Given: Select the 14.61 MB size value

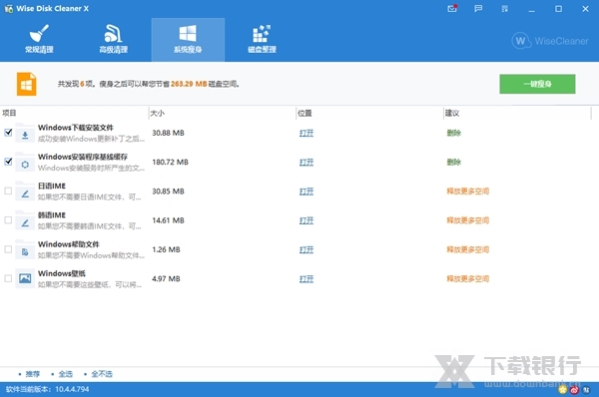Looking at the screenshot, I should coord(168,220).
